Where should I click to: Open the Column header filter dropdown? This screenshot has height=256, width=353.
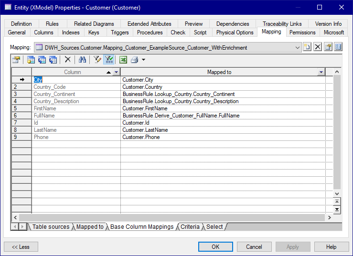point(116,72)
